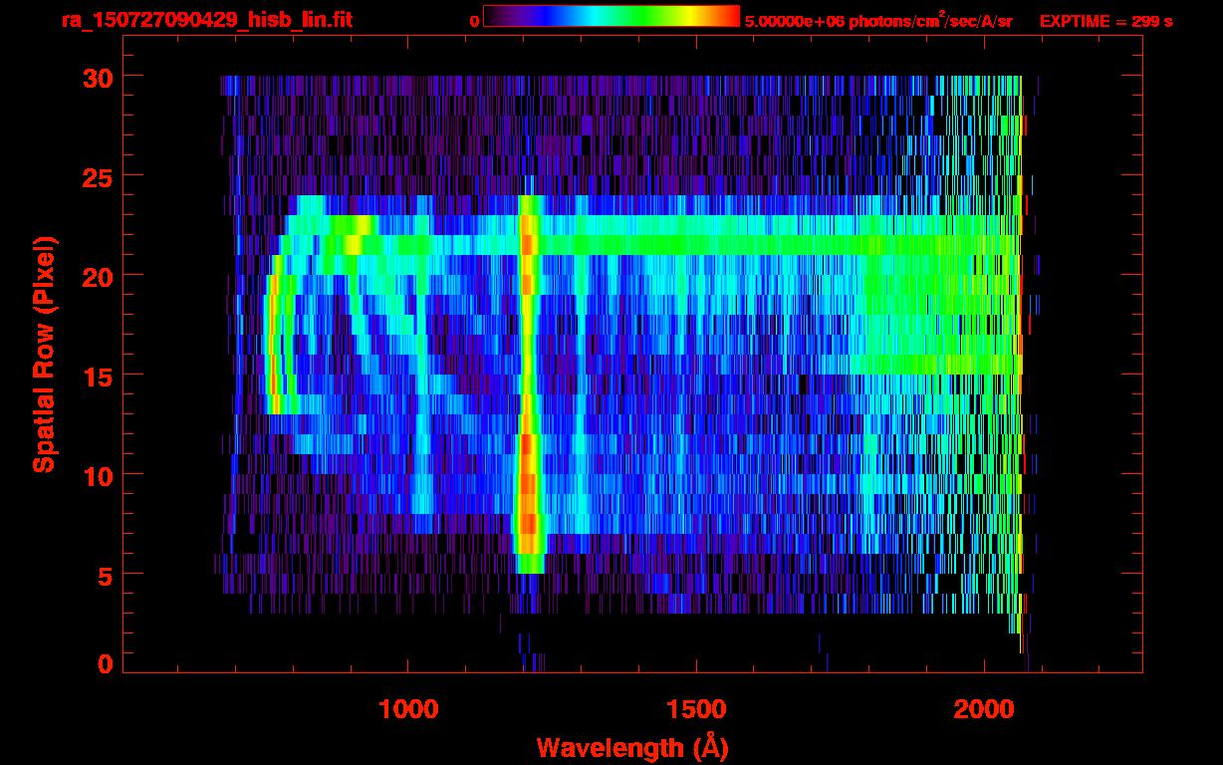This screenshot has height=765, width=1223.
Task: Click the Spatial Row (Pixel) axis title
Action: click(45, 354)
